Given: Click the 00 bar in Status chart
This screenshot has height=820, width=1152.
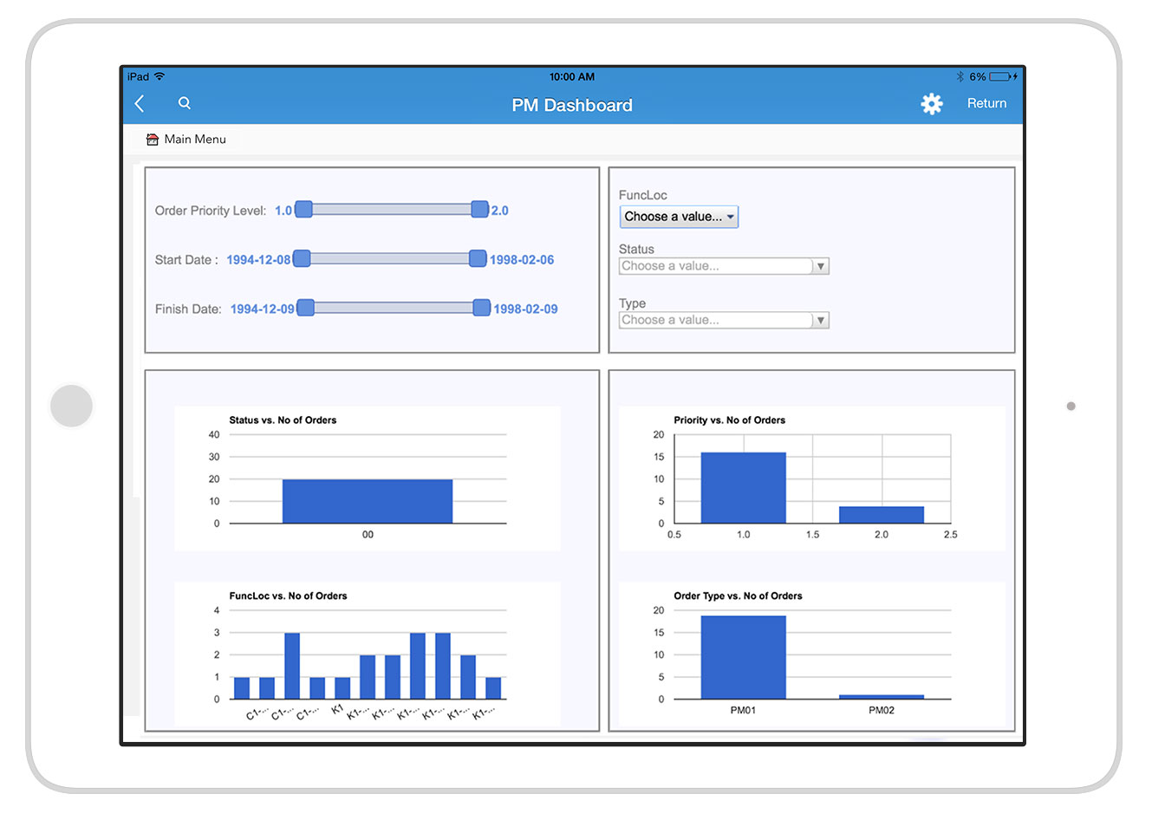Looking at the screenshot, I should coord(368,501).
